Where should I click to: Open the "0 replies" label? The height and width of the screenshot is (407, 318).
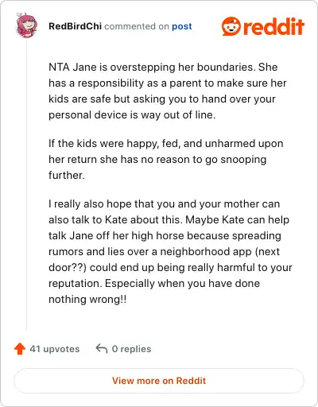[x=131, y=349]
